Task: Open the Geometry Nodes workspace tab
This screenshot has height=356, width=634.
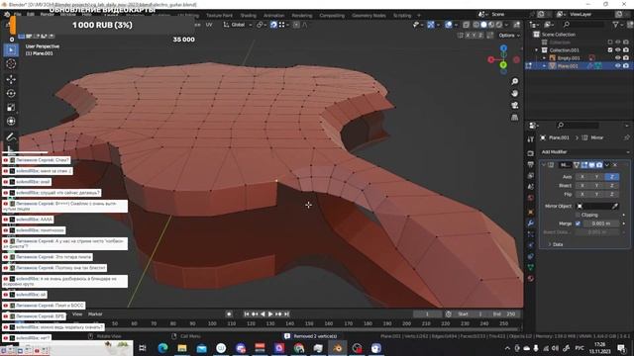Action: coord(369,16)
